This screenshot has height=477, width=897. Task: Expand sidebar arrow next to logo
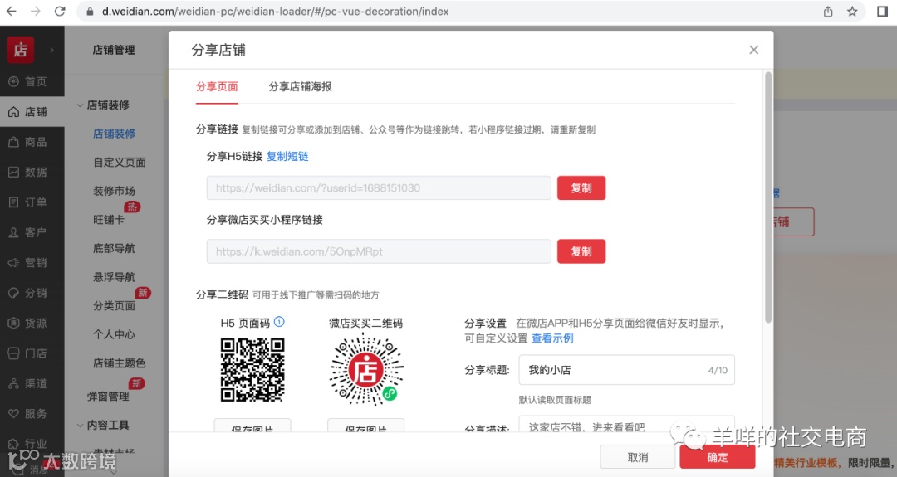(x=52, y=50)
